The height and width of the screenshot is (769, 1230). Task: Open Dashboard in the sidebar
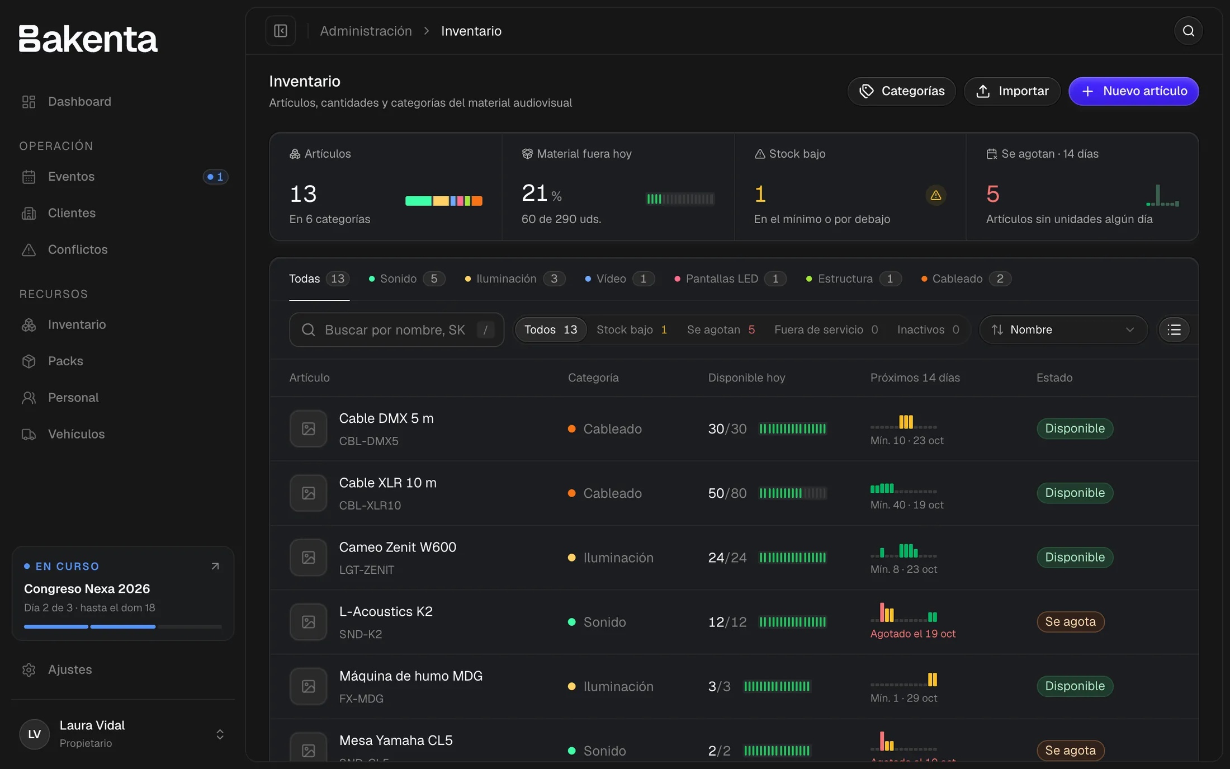click(x=122, y=102)
